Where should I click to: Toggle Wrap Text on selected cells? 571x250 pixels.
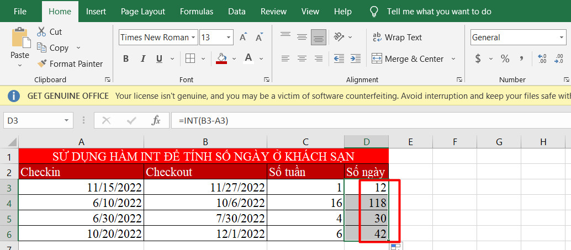(397, 37)
